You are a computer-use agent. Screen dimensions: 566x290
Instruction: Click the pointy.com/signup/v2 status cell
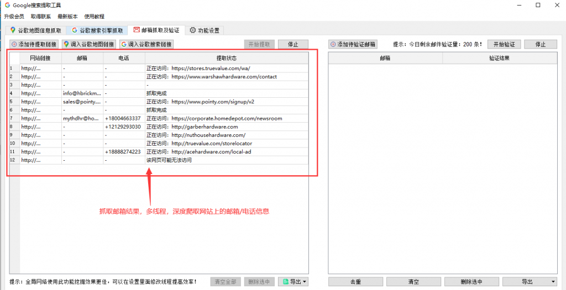227,102
